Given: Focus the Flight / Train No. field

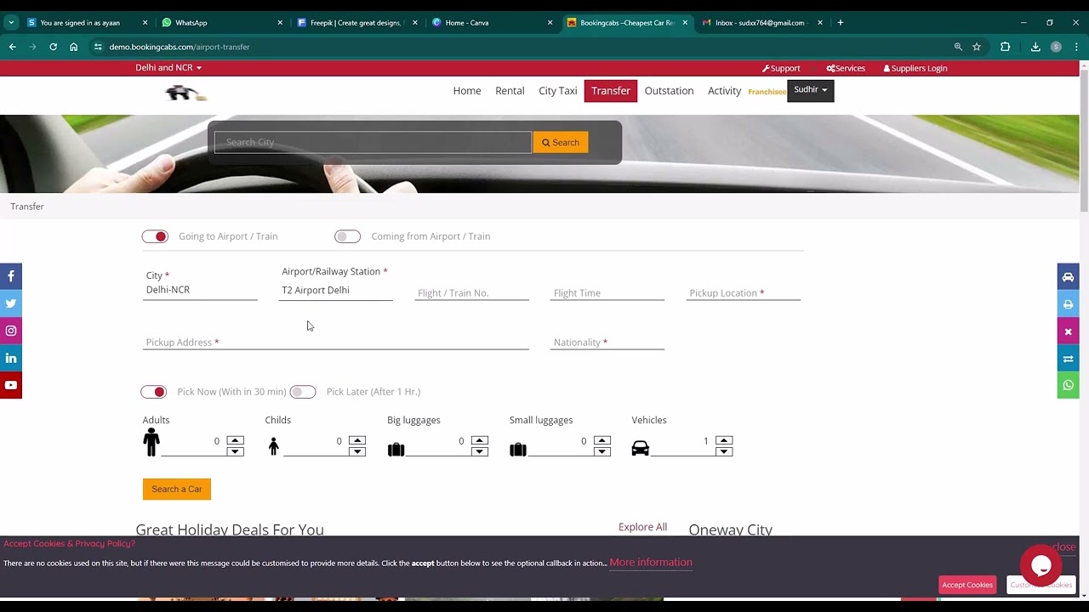Looking at the screenshot, I should [472, 293].
